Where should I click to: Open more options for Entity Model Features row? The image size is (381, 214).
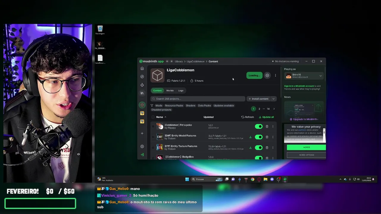(x=273, y=137)
